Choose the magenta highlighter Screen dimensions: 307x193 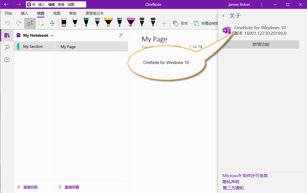click(130, 22)
